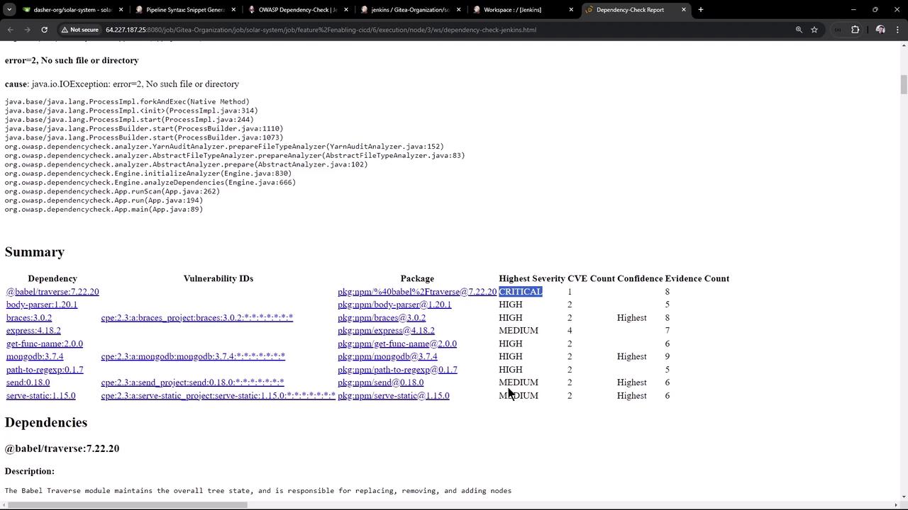Open pkg:npm/%40babel%2Ftraverse@7.22.20 package link
Viewport: 908px width, 510px height.
click(417, 292)
